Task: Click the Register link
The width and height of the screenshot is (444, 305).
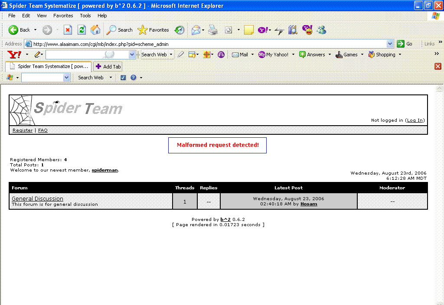Action: click(23, 130)
